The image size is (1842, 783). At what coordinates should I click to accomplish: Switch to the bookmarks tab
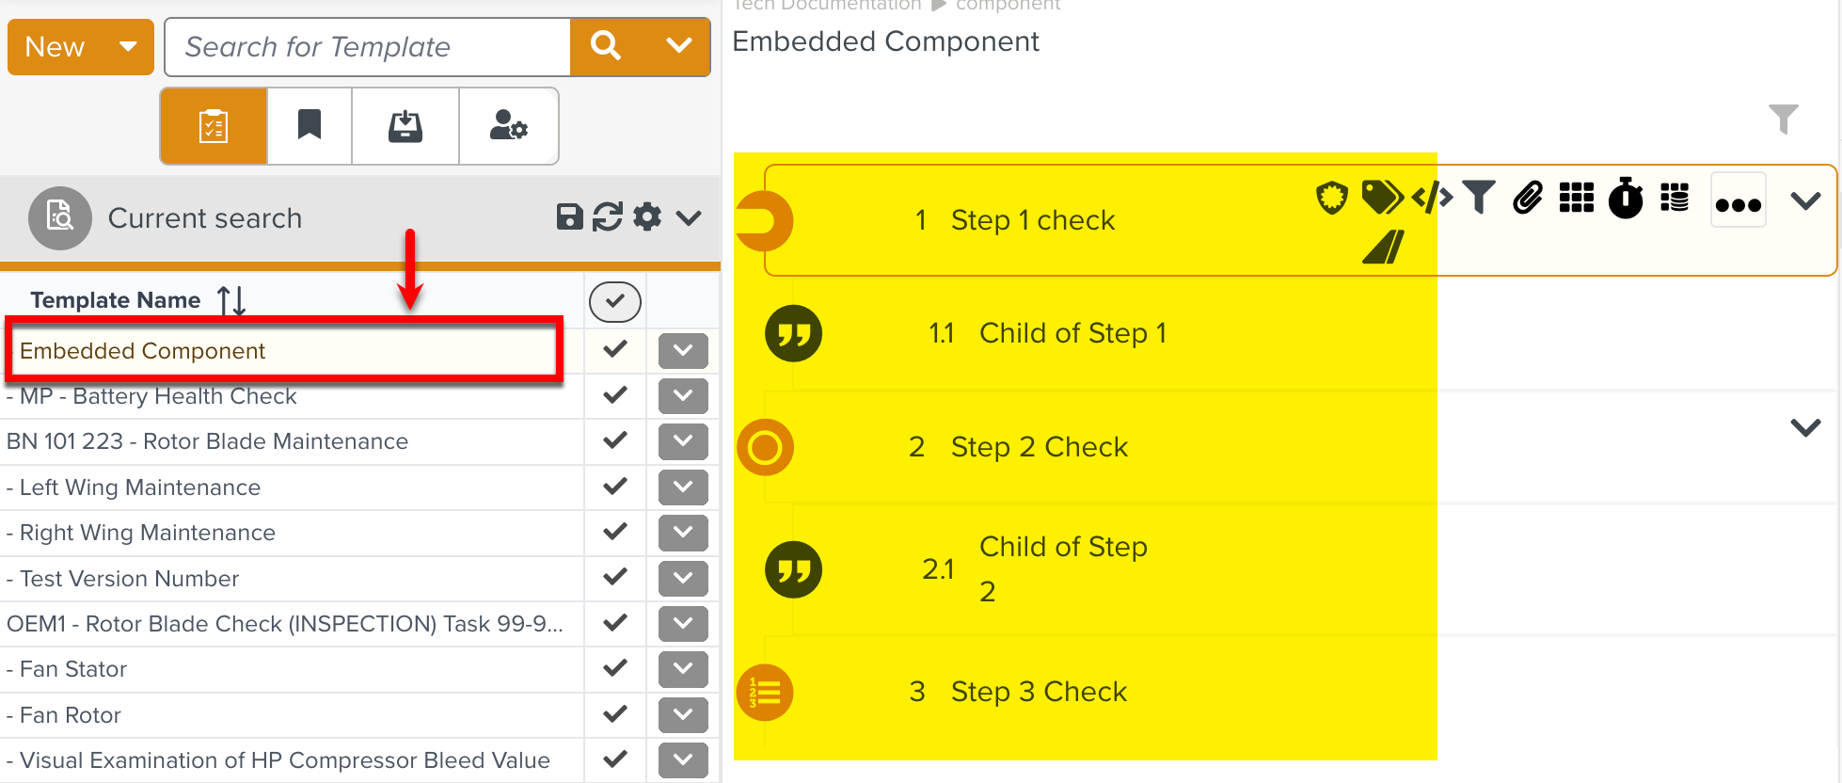click(x=310, y=125)
